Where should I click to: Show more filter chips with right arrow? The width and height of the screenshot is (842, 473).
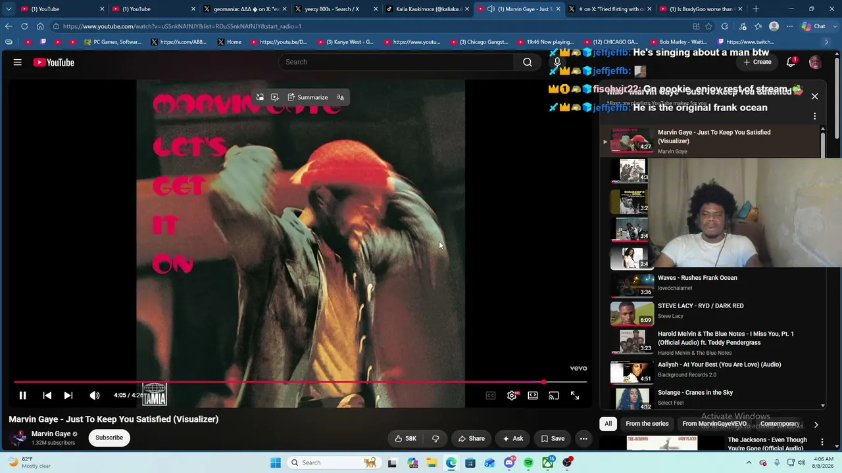point(816,424)
